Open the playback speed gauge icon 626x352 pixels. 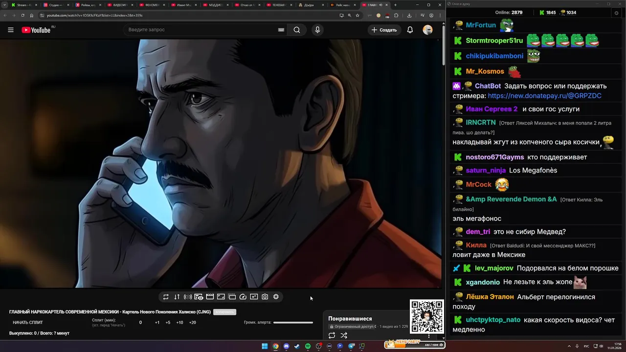(x=243, y=297)
